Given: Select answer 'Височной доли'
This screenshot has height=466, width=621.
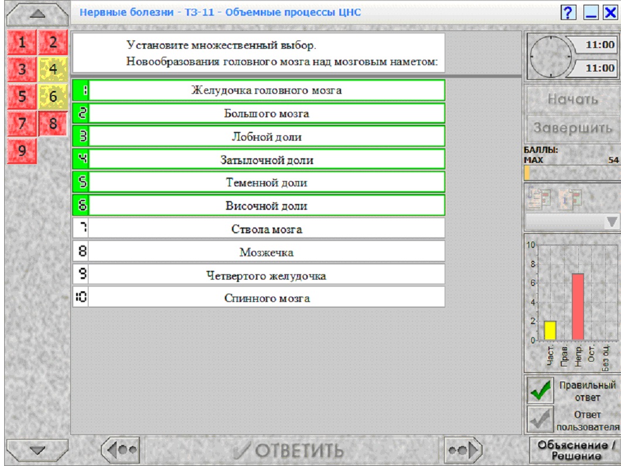Looking at the screenshot, I should coord(258,206).
